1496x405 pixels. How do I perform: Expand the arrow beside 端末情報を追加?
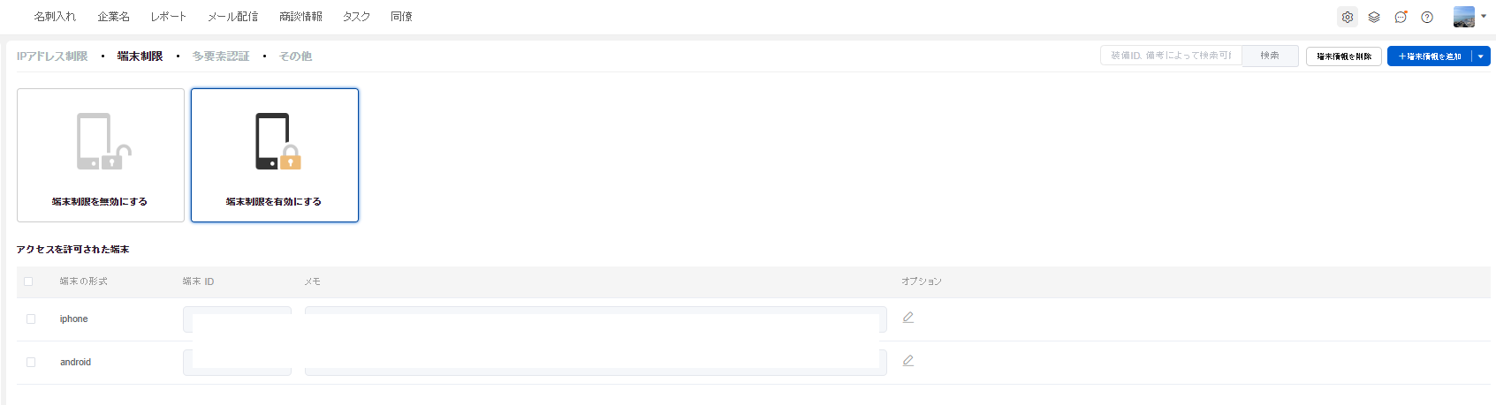[1481, 56]
